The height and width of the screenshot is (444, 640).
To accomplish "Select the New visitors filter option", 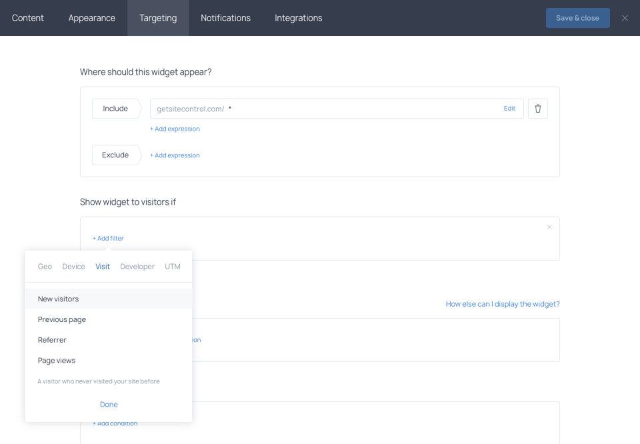I will (58, 299).
